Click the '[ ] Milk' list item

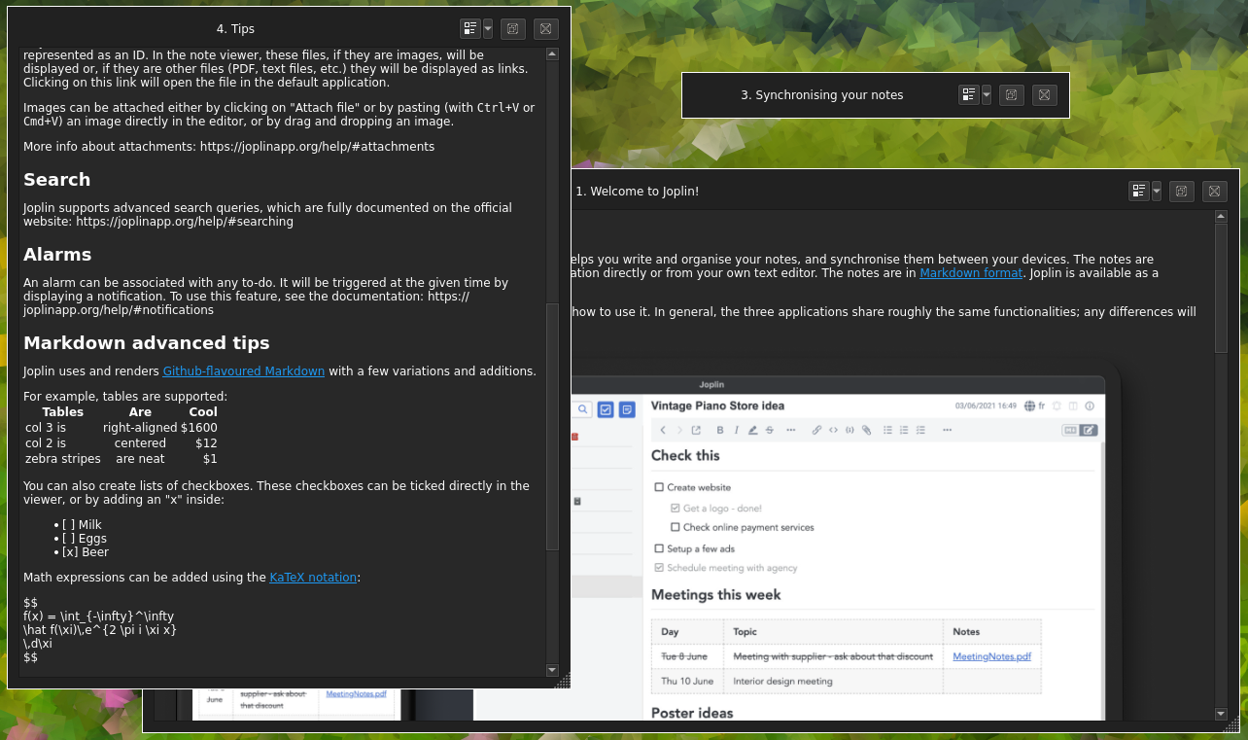[82, 525]
